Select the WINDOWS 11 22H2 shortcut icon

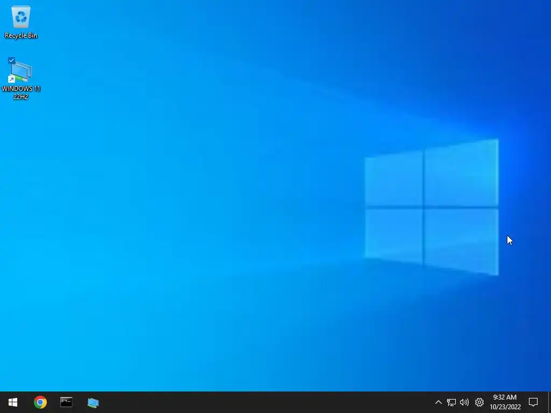point(21,72)
